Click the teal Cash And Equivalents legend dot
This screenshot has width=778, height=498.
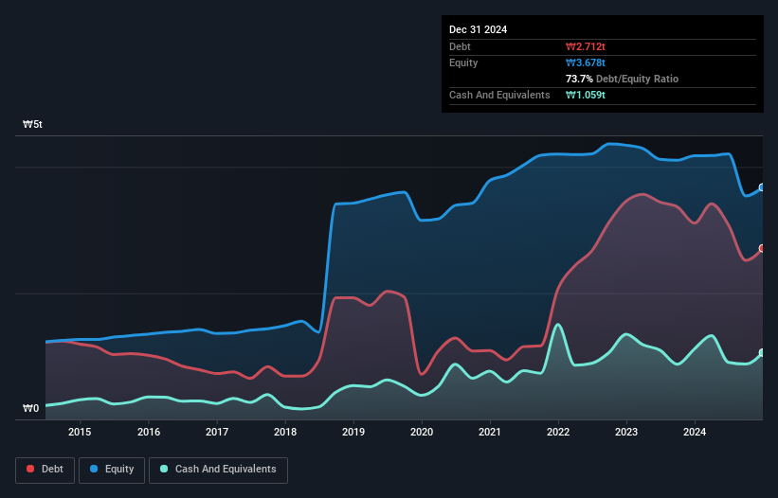pyautogui.click(x=164, y=469)
